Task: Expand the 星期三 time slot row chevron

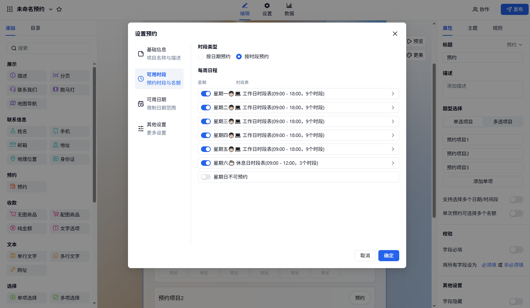Action: click(x=393, y=121)
